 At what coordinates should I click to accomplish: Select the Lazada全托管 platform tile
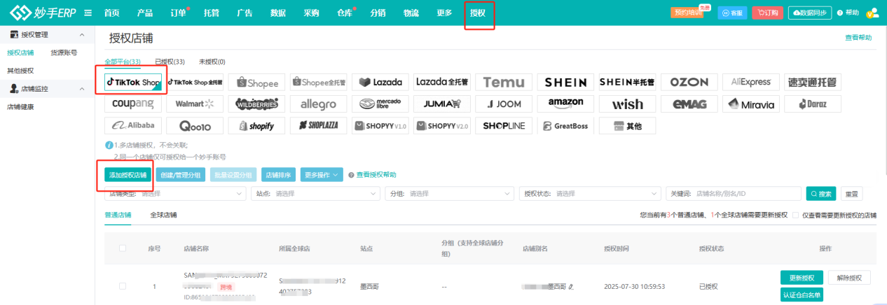pyautogui.click(x=441, y=83)
